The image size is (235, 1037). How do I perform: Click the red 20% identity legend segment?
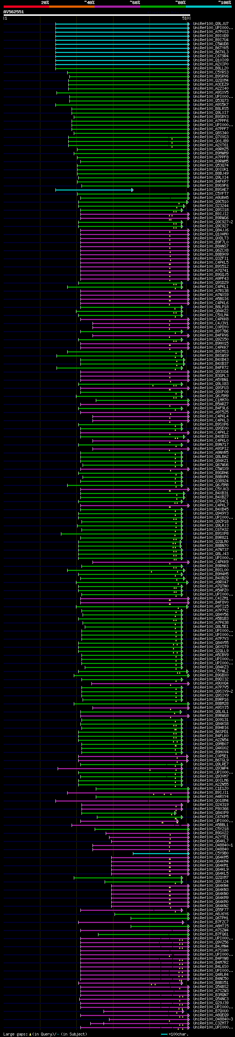26,7
